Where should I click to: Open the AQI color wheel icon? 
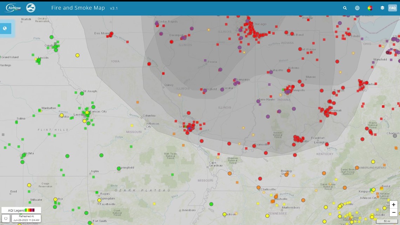370,8
